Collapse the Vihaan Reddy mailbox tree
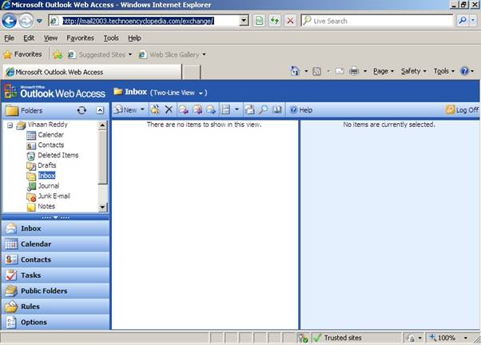The height and width of the screenshot is (345, 481). click(x=10, y=125)
